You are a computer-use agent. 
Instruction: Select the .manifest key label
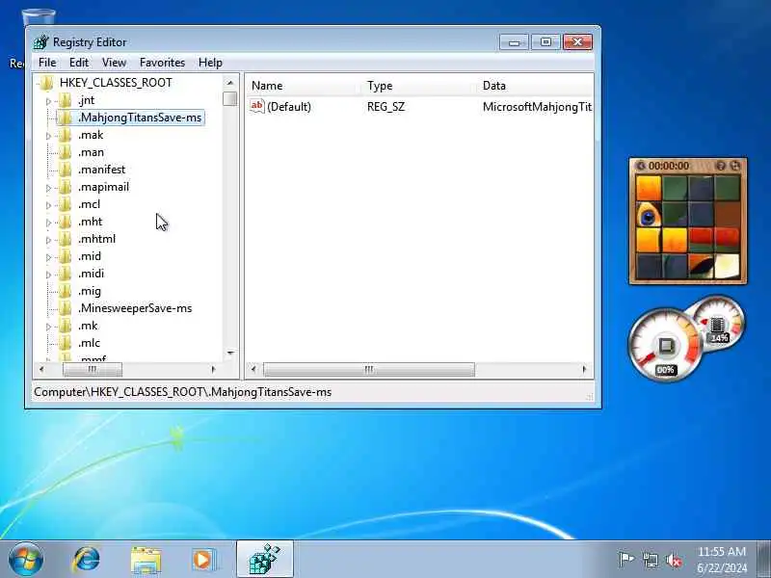[x=102, y=170]
